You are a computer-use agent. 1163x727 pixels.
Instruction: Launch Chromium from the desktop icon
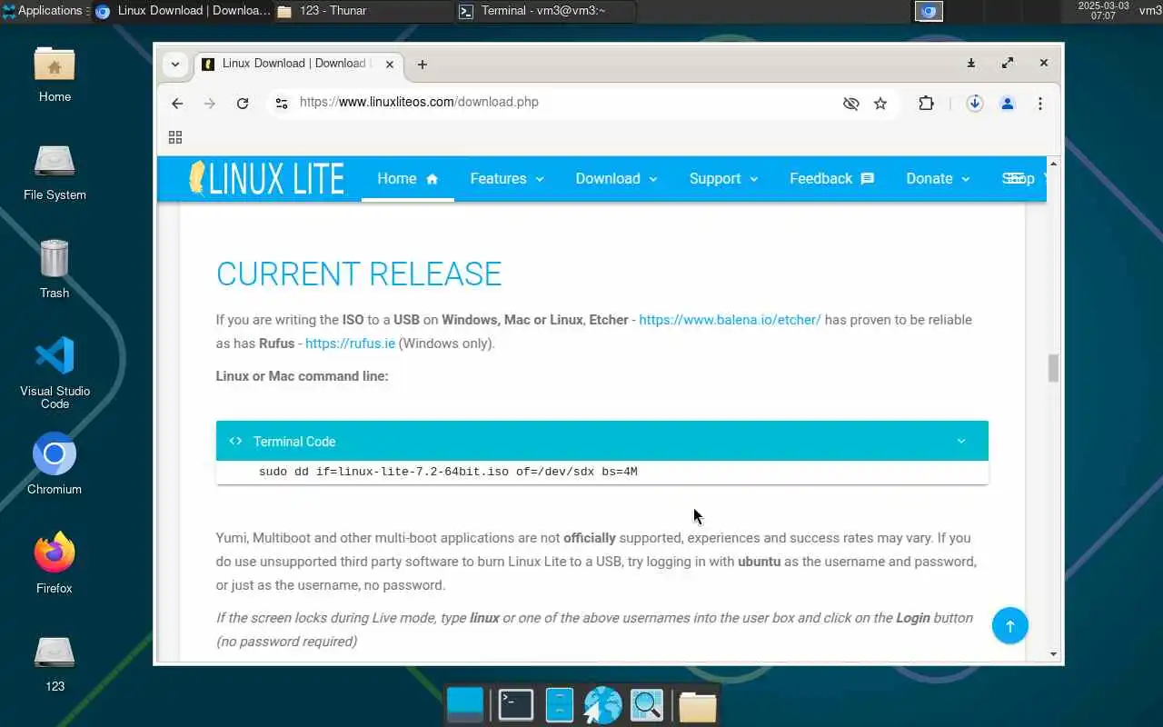tap(55, 463)
